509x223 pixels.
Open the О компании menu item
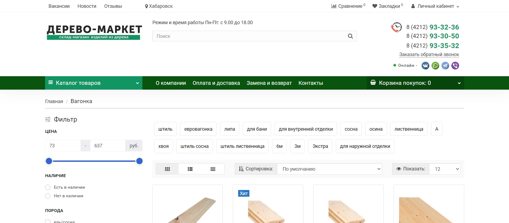(x=171, y=83)
